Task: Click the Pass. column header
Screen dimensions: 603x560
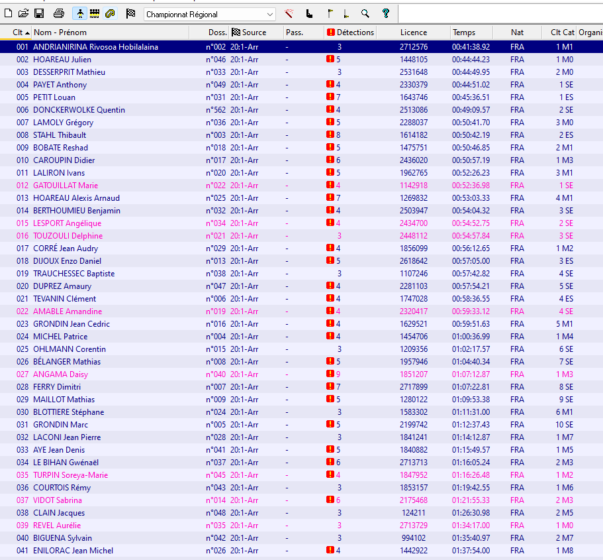Action: click(304, 32)
